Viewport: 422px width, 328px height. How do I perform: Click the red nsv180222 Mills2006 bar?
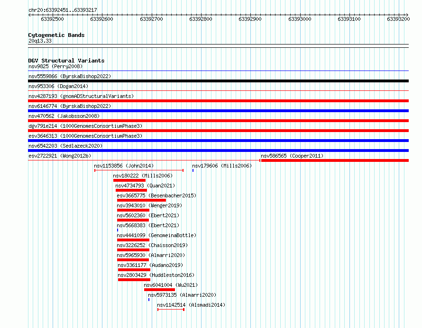click(x=129, y=180)
